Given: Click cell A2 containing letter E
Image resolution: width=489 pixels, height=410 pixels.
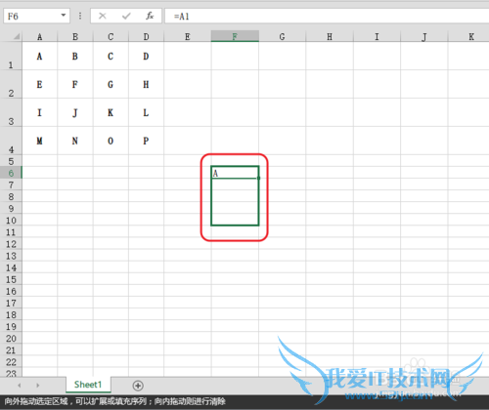Looking at the screenshot, I should pyautogui.click(x=40, y=84).
